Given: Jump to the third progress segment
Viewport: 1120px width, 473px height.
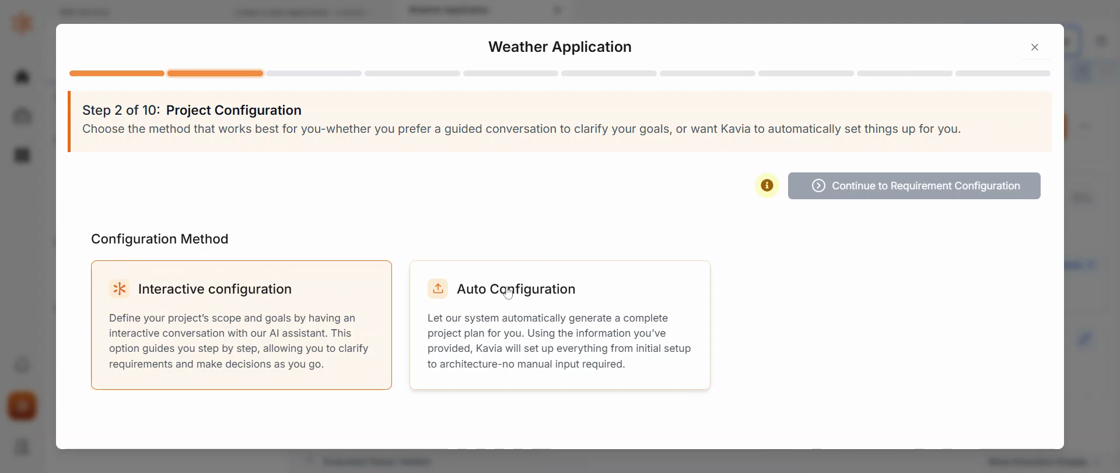Looking at the screenshot, I should pos(314,73).
